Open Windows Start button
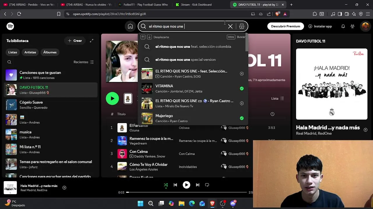 (140, 203)
